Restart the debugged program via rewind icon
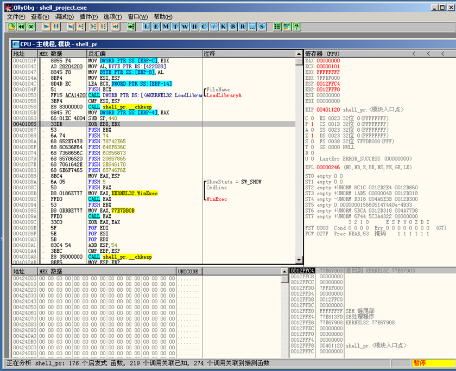 point(22,27)
